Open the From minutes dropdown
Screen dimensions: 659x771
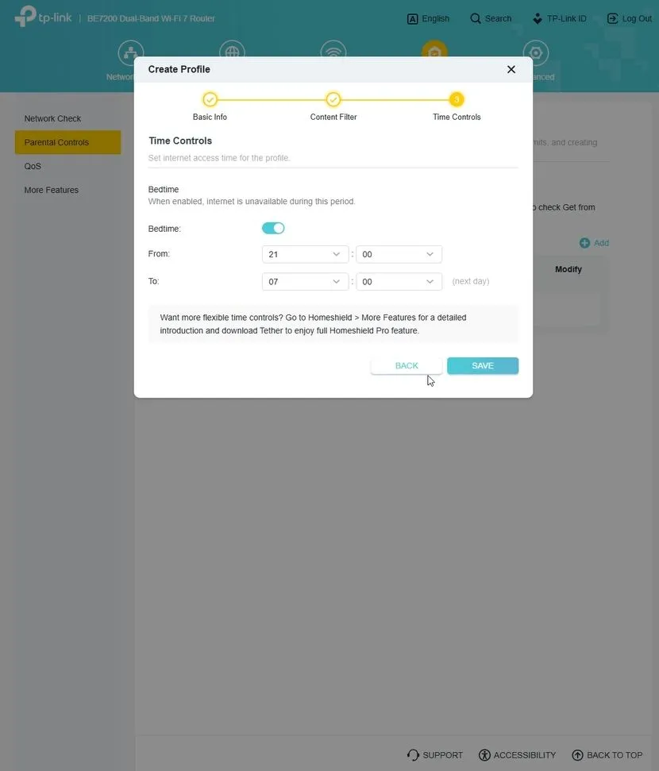(x=399, y=254)
